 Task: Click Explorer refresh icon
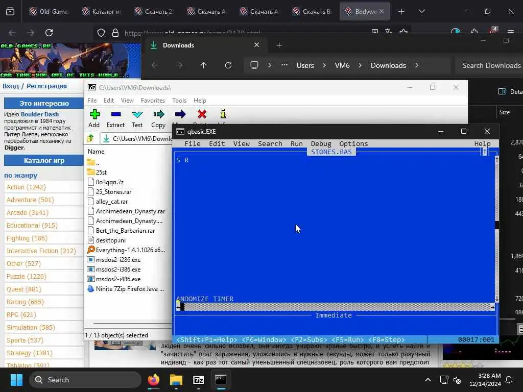point(228,65)
